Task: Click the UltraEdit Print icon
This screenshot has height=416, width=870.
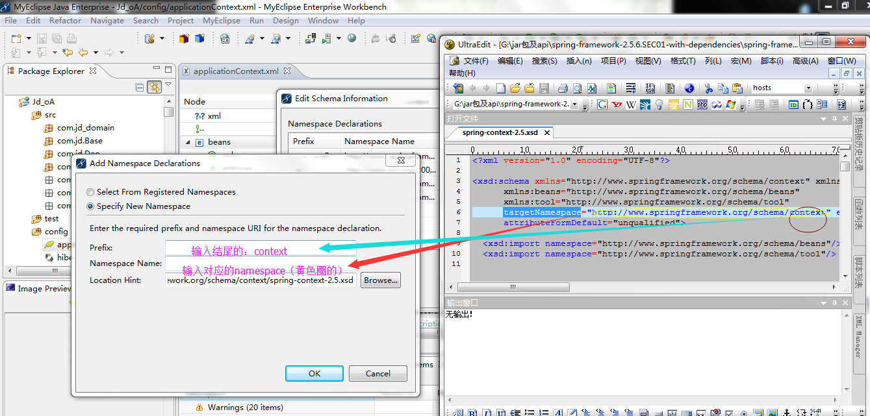Action: coord(563,88)
